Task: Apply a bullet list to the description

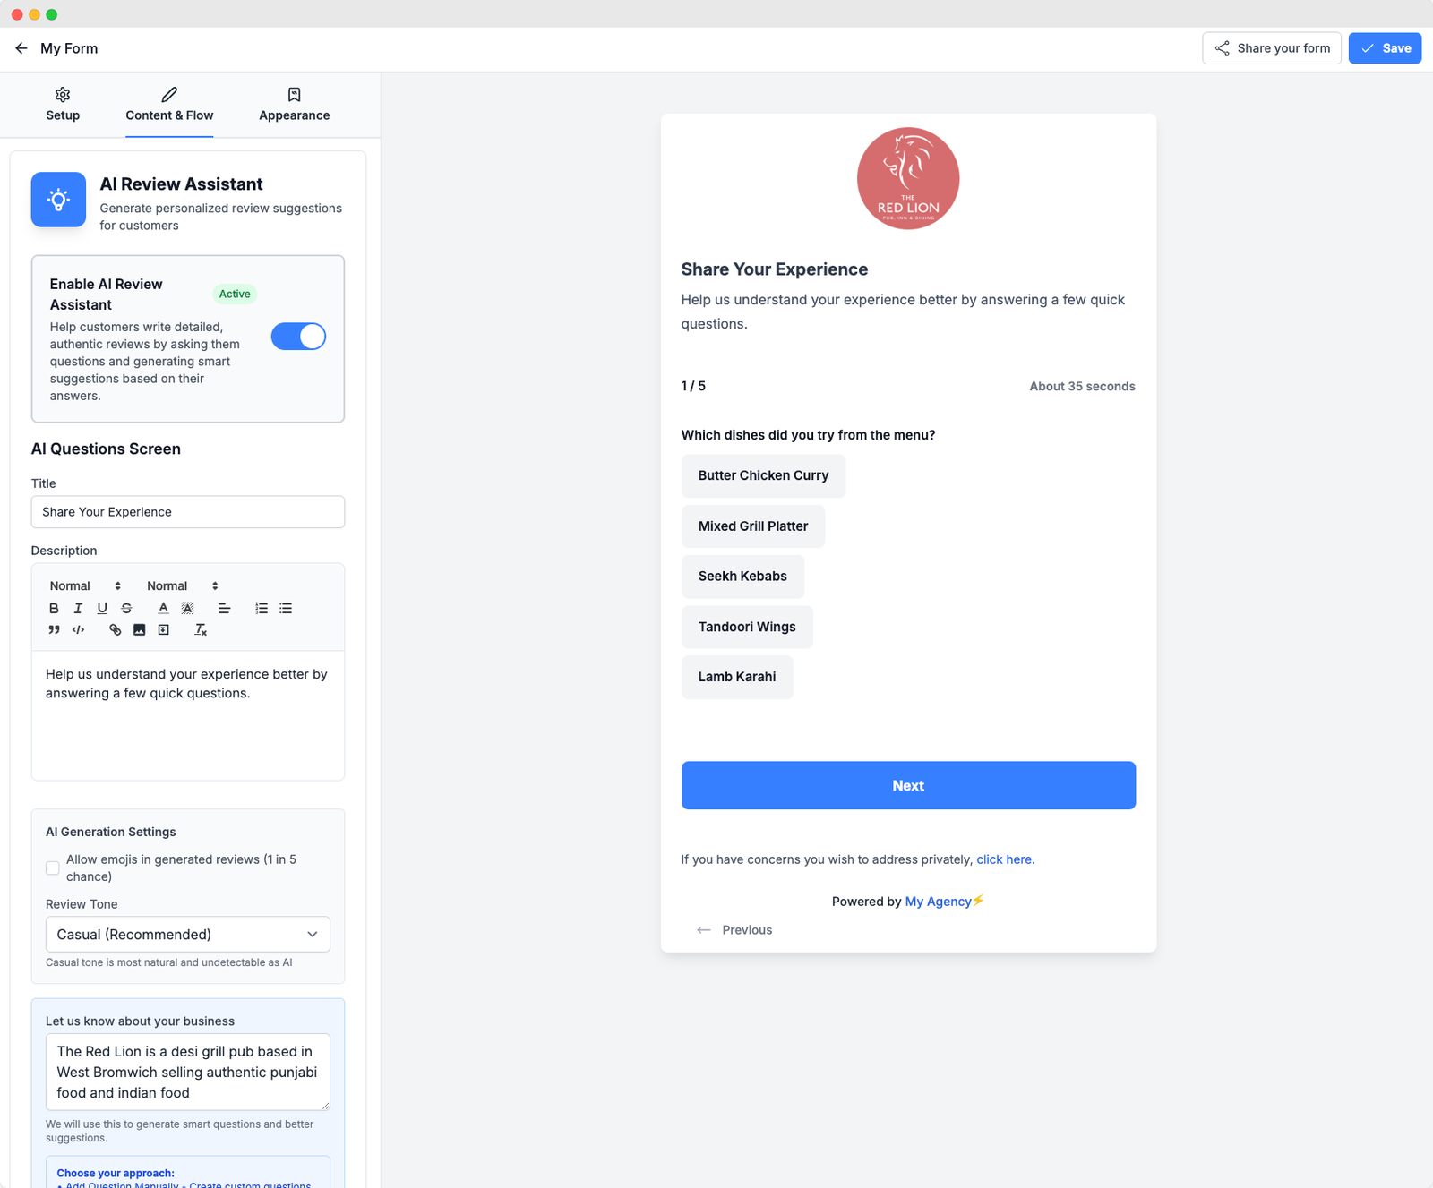Action: pos(285,608)
